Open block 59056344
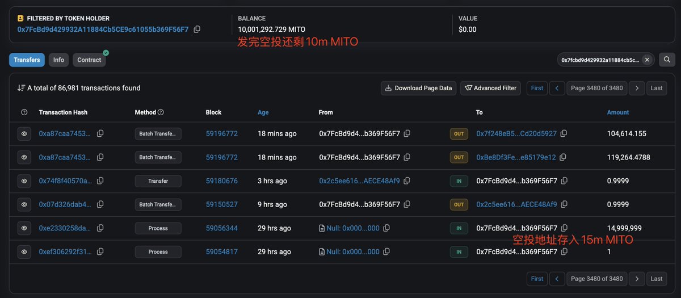Viewport: 681px width, 298px height. pos(221,228)
